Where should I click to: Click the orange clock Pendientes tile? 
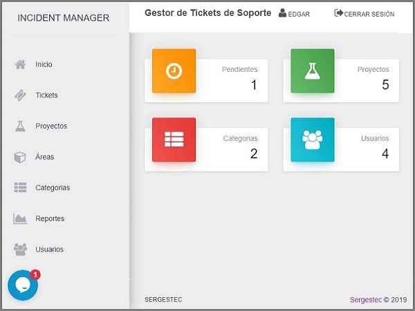tap(174, 71)
